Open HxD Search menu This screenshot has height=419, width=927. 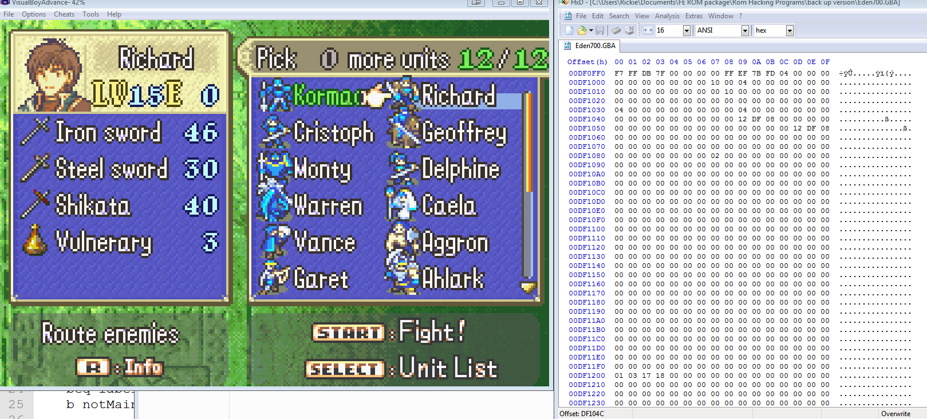coord(619,16)
